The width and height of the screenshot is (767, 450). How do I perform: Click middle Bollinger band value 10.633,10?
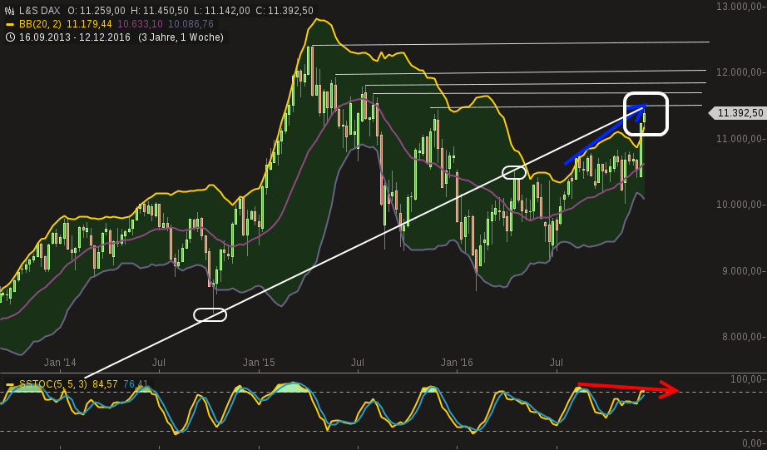tap(140, 24)
